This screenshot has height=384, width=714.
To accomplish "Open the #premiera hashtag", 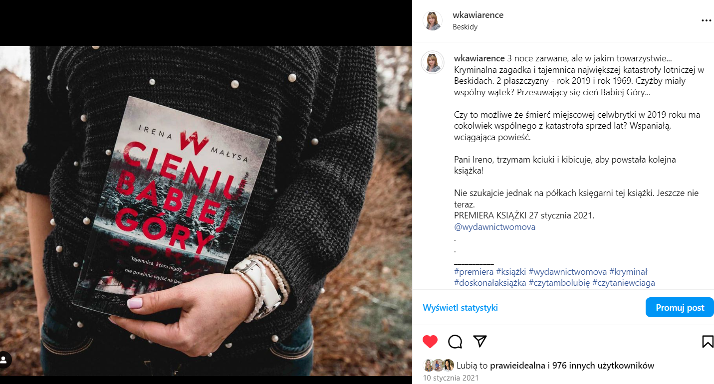I will click(474, 272).
